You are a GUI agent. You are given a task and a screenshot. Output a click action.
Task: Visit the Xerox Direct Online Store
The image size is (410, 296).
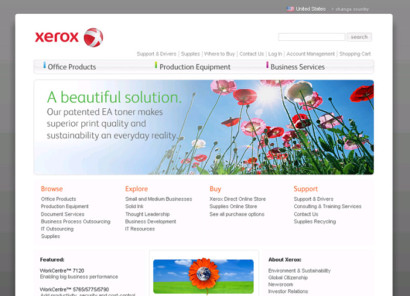coord(238,199)
